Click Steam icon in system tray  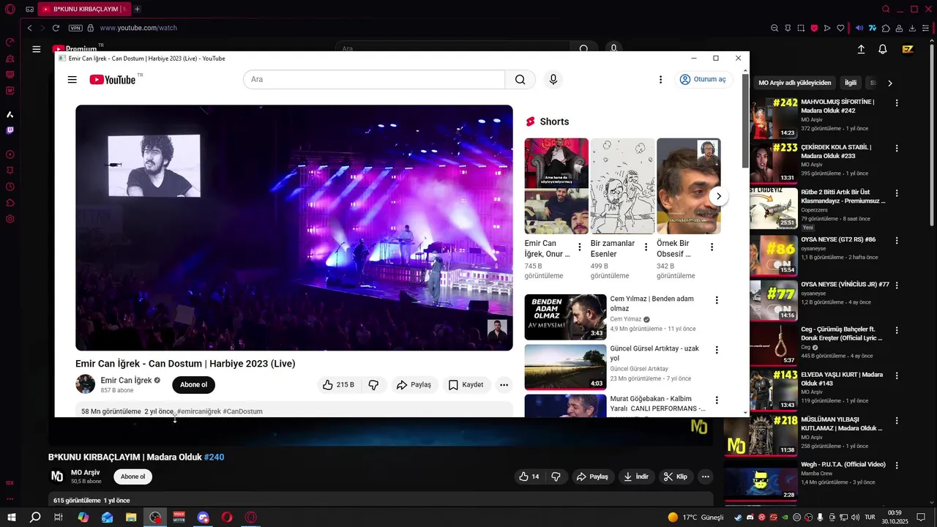coord(738,517)
